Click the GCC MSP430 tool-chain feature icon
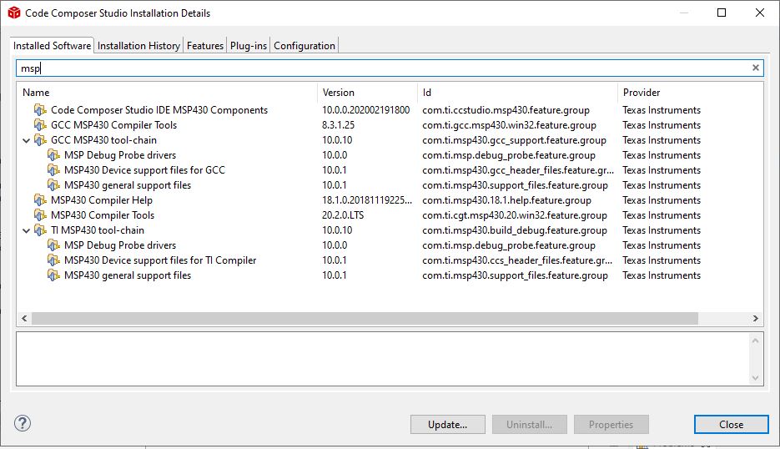This screenshot has width=780, height=449. pos(40,140)
